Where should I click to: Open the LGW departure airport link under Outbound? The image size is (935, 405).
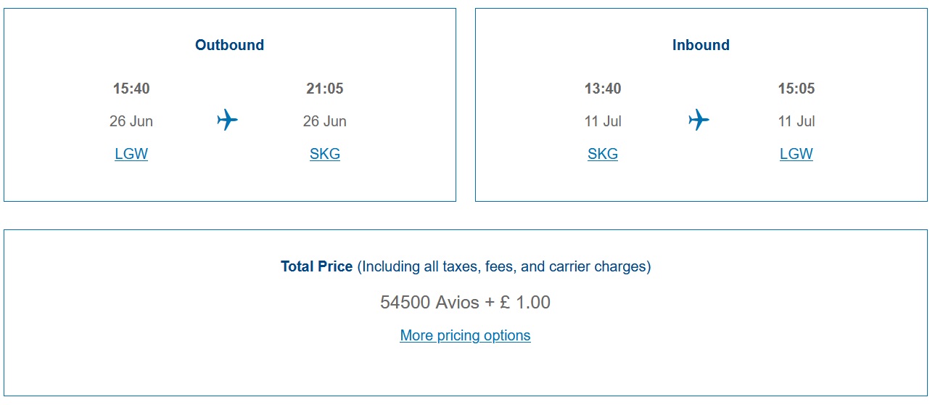point(131,154)
